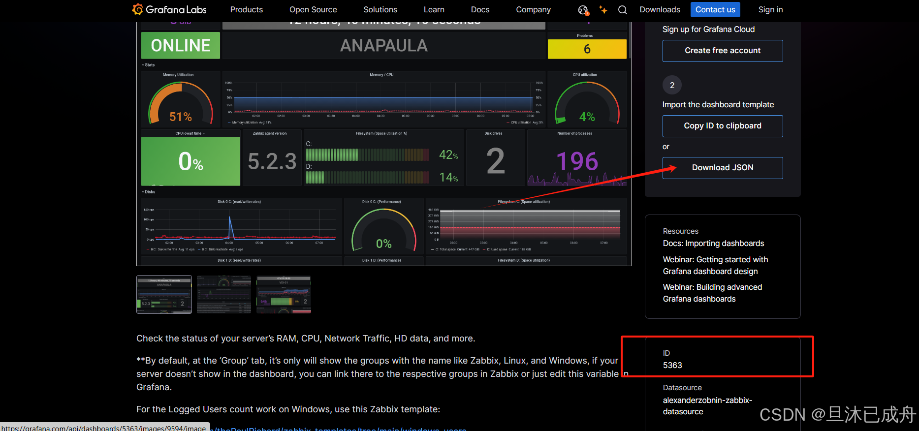Viewport: 919px width, 431px height.
Task: Click the Create free account button
Action: coord(723,51)
